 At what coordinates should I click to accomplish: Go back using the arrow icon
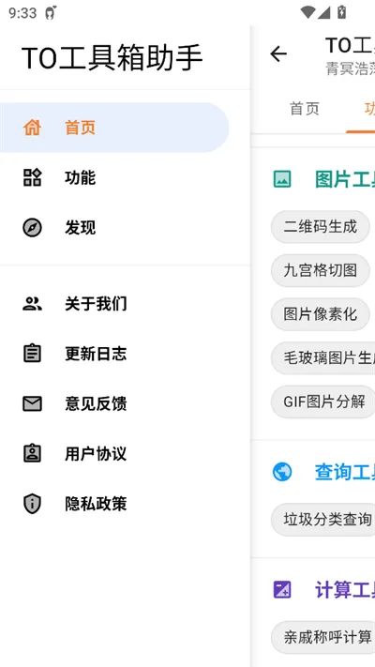[278, 54]
